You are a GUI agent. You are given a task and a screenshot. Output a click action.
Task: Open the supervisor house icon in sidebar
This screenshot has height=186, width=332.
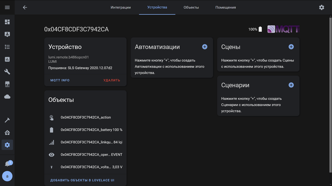7,132
